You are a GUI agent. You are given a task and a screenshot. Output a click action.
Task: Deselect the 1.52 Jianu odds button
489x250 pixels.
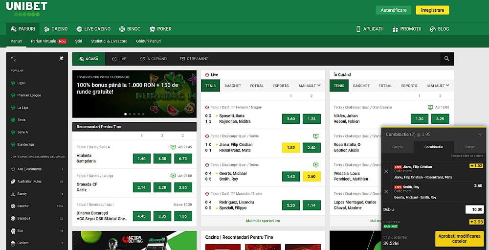290,148
